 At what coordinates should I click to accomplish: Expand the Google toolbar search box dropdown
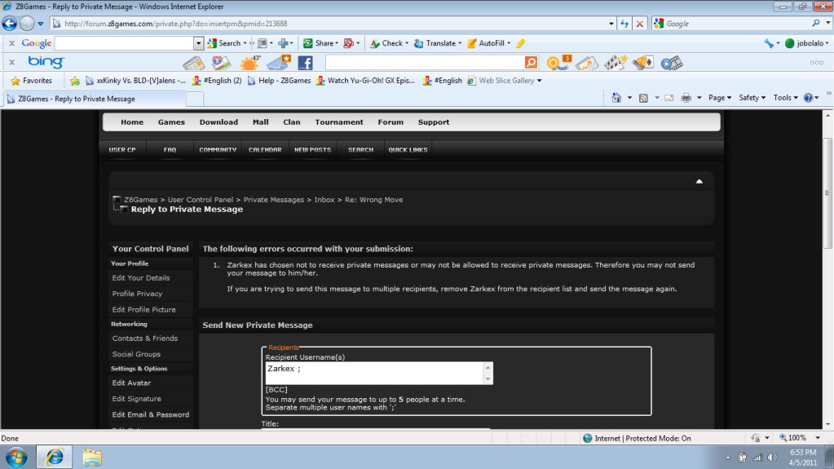pyautogui.click(x=198, y=43)
